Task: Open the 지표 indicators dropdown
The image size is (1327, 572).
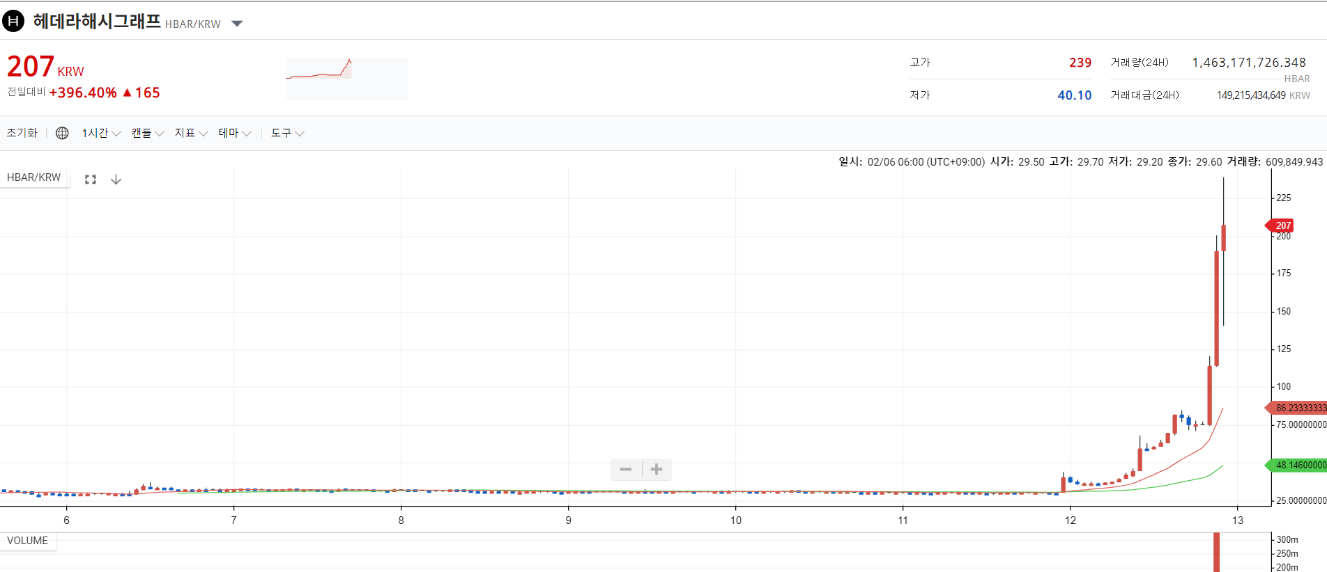Action: (191, 133)
